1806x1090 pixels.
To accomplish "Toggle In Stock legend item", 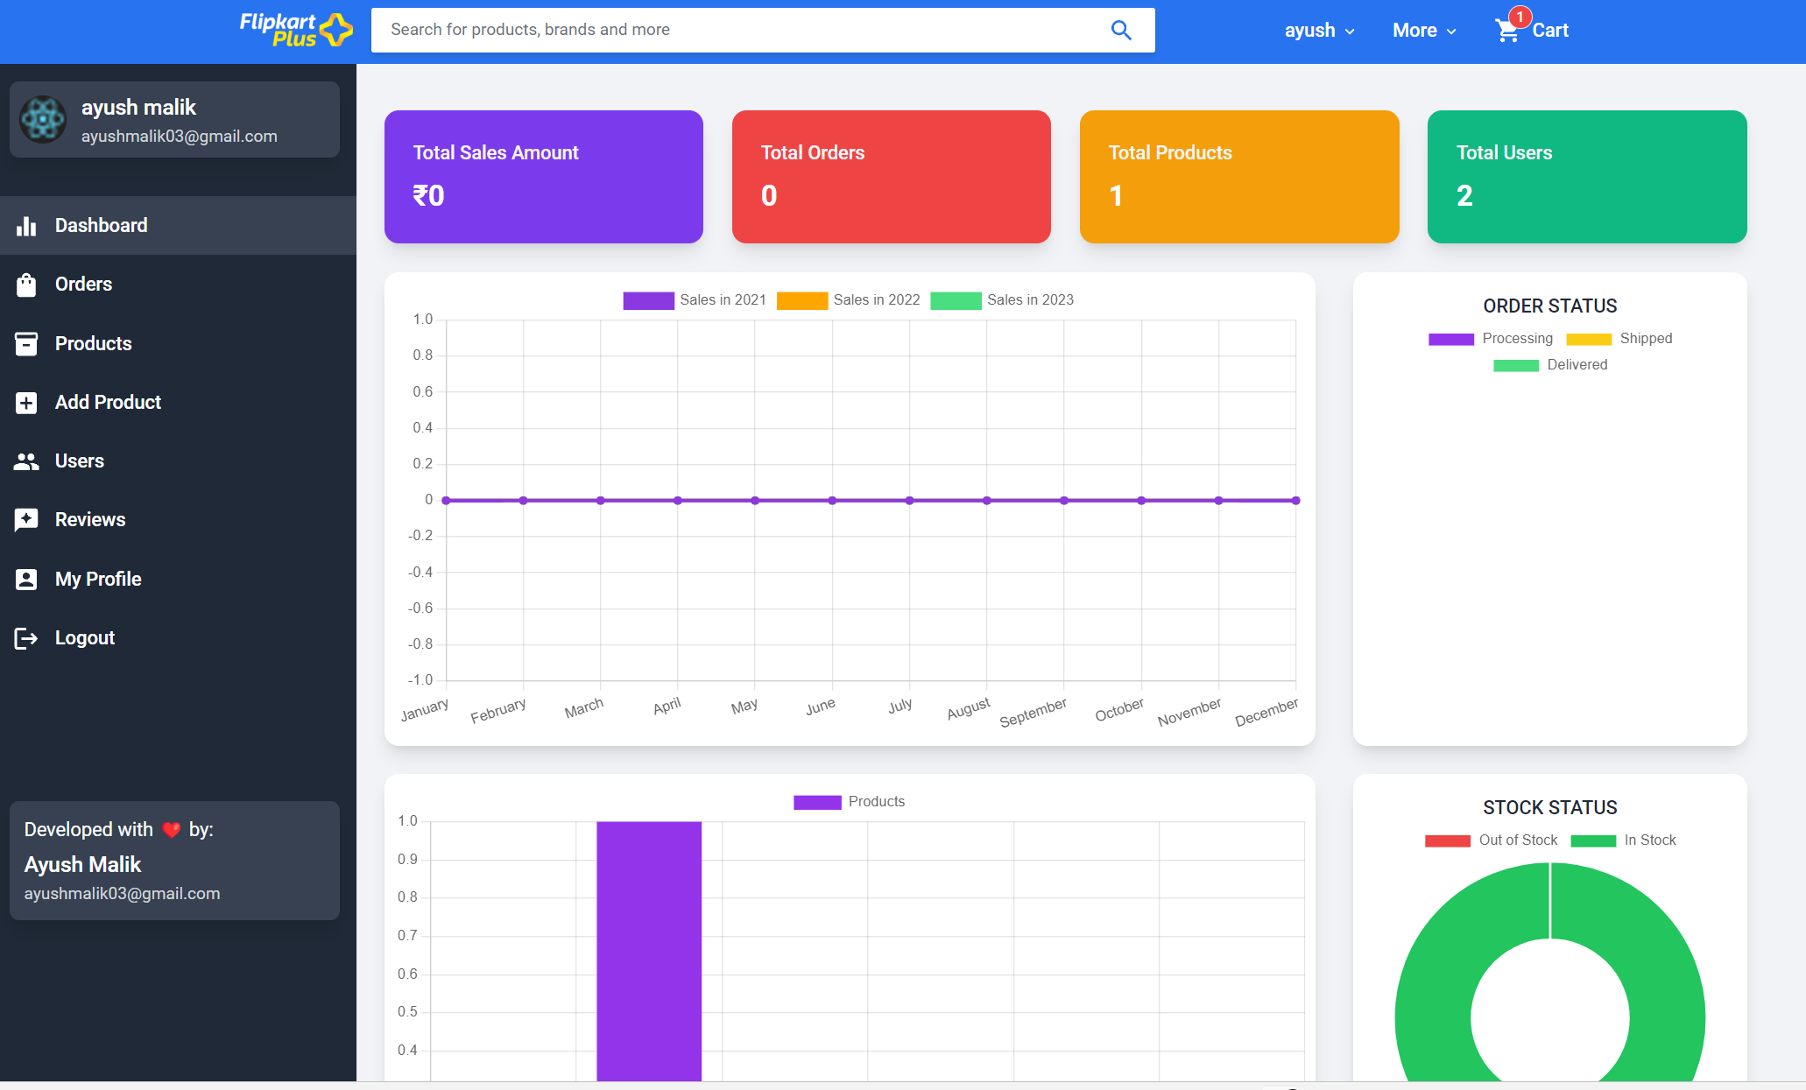I will tap(1623, 840).
